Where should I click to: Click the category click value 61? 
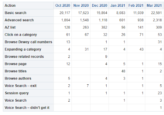(68, 35)
